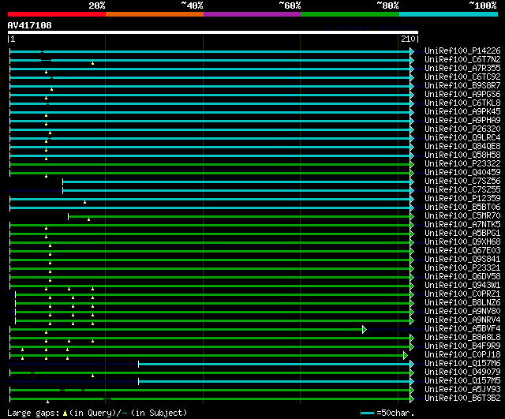Click the orange ~40% identity segment
Image resolution: width=505 pixels, height=419 pixels.
[155, 14]
